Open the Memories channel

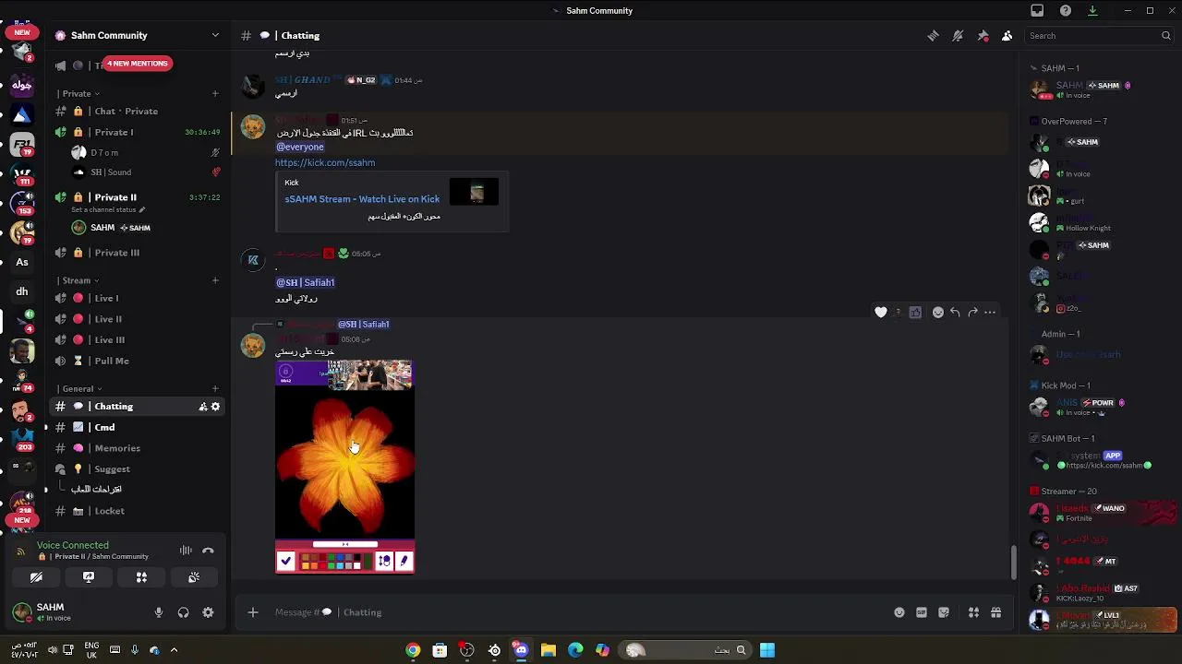click(138, 448)
